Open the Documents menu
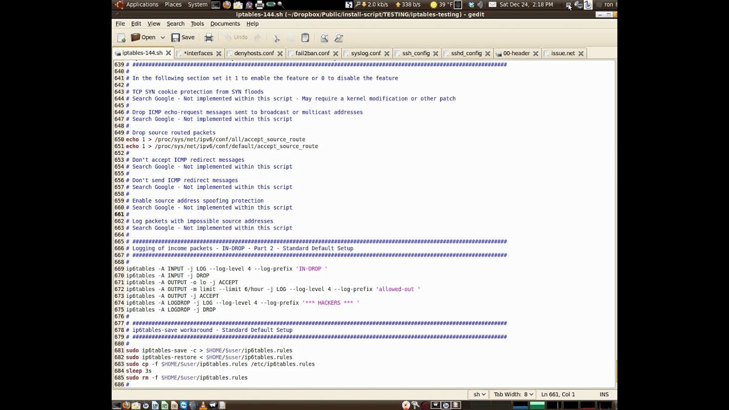Viewport: 729px width, 410px height. pyautogui.click(x=225, y=23)
